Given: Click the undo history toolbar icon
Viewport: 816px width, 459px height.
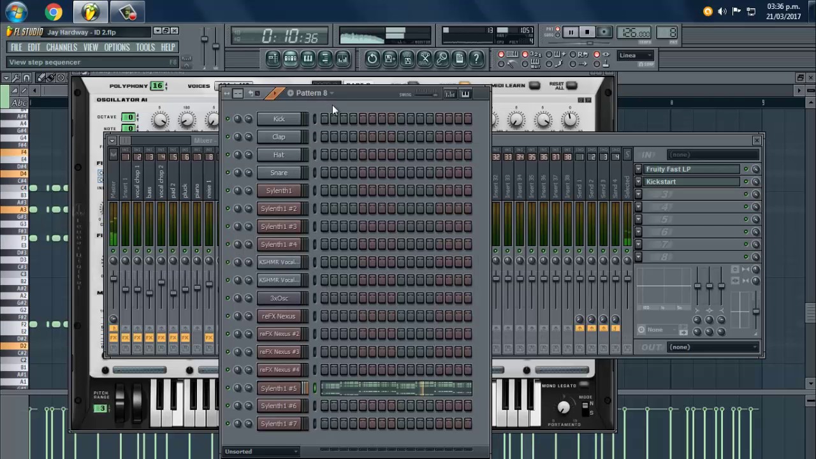Looking at the screenshot, I should (372, 59).
